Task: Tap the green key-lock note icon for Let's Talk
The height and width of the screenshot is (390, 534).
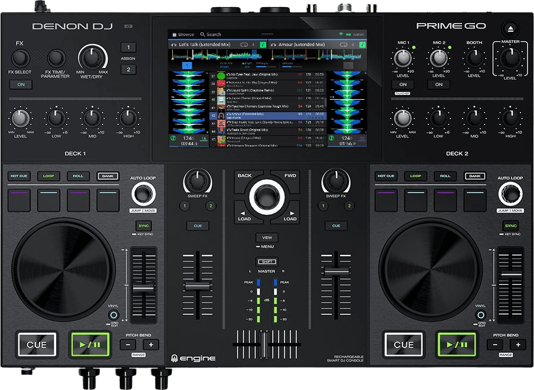Action: (x=263, y=45)
